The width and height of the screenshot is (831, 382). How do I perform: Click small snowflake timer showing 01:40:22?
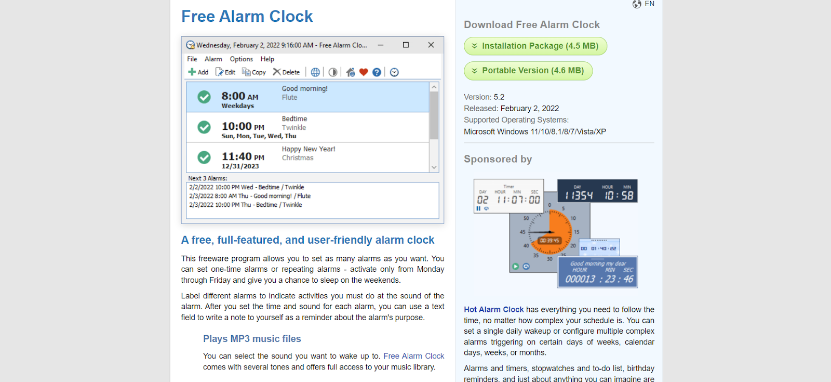599,247
